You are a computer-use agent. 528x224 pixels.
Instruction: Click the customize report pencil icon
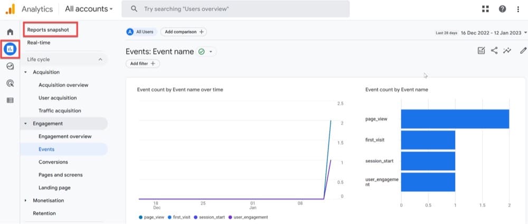coord(523,51)
